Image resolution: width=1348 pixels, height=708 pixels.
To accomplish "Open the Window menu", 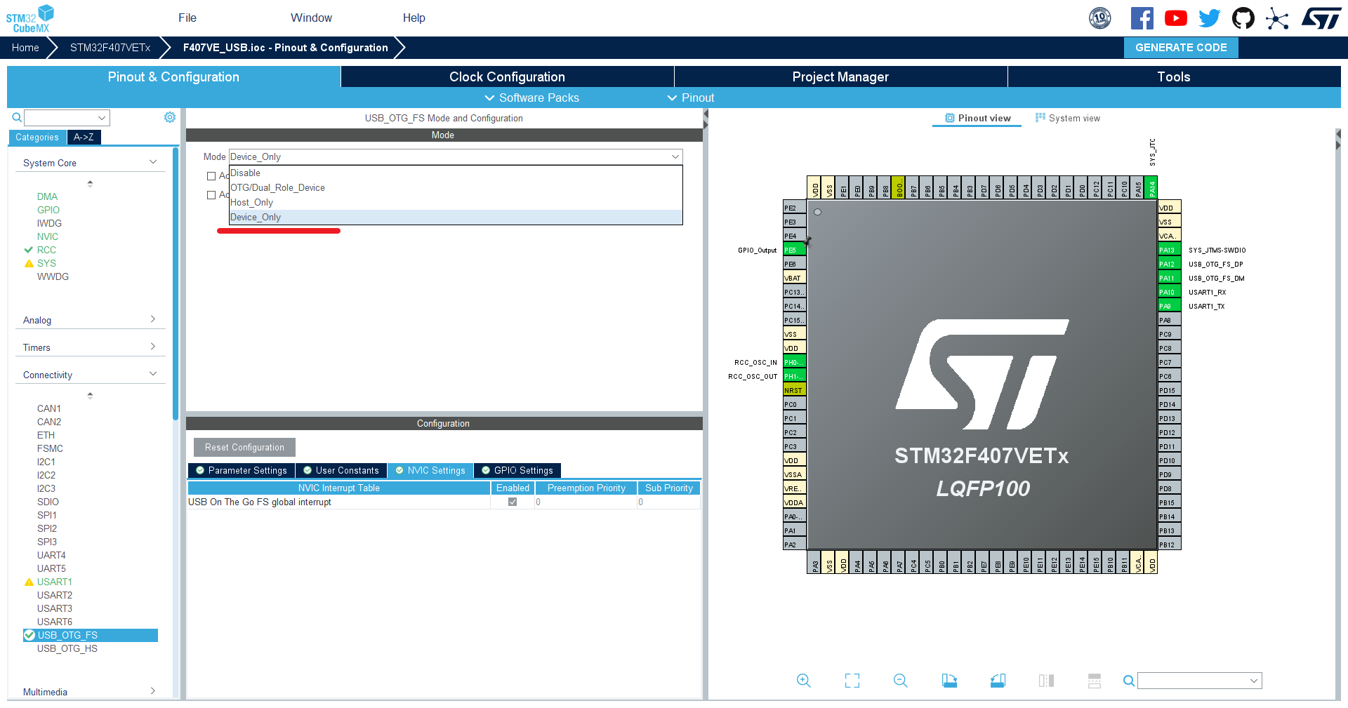I will point(311,18).
